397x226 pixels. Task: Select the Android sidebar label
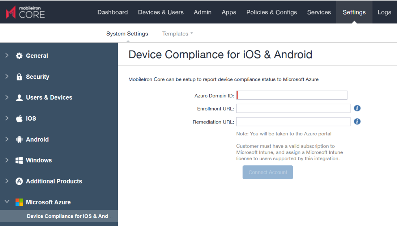37,140
